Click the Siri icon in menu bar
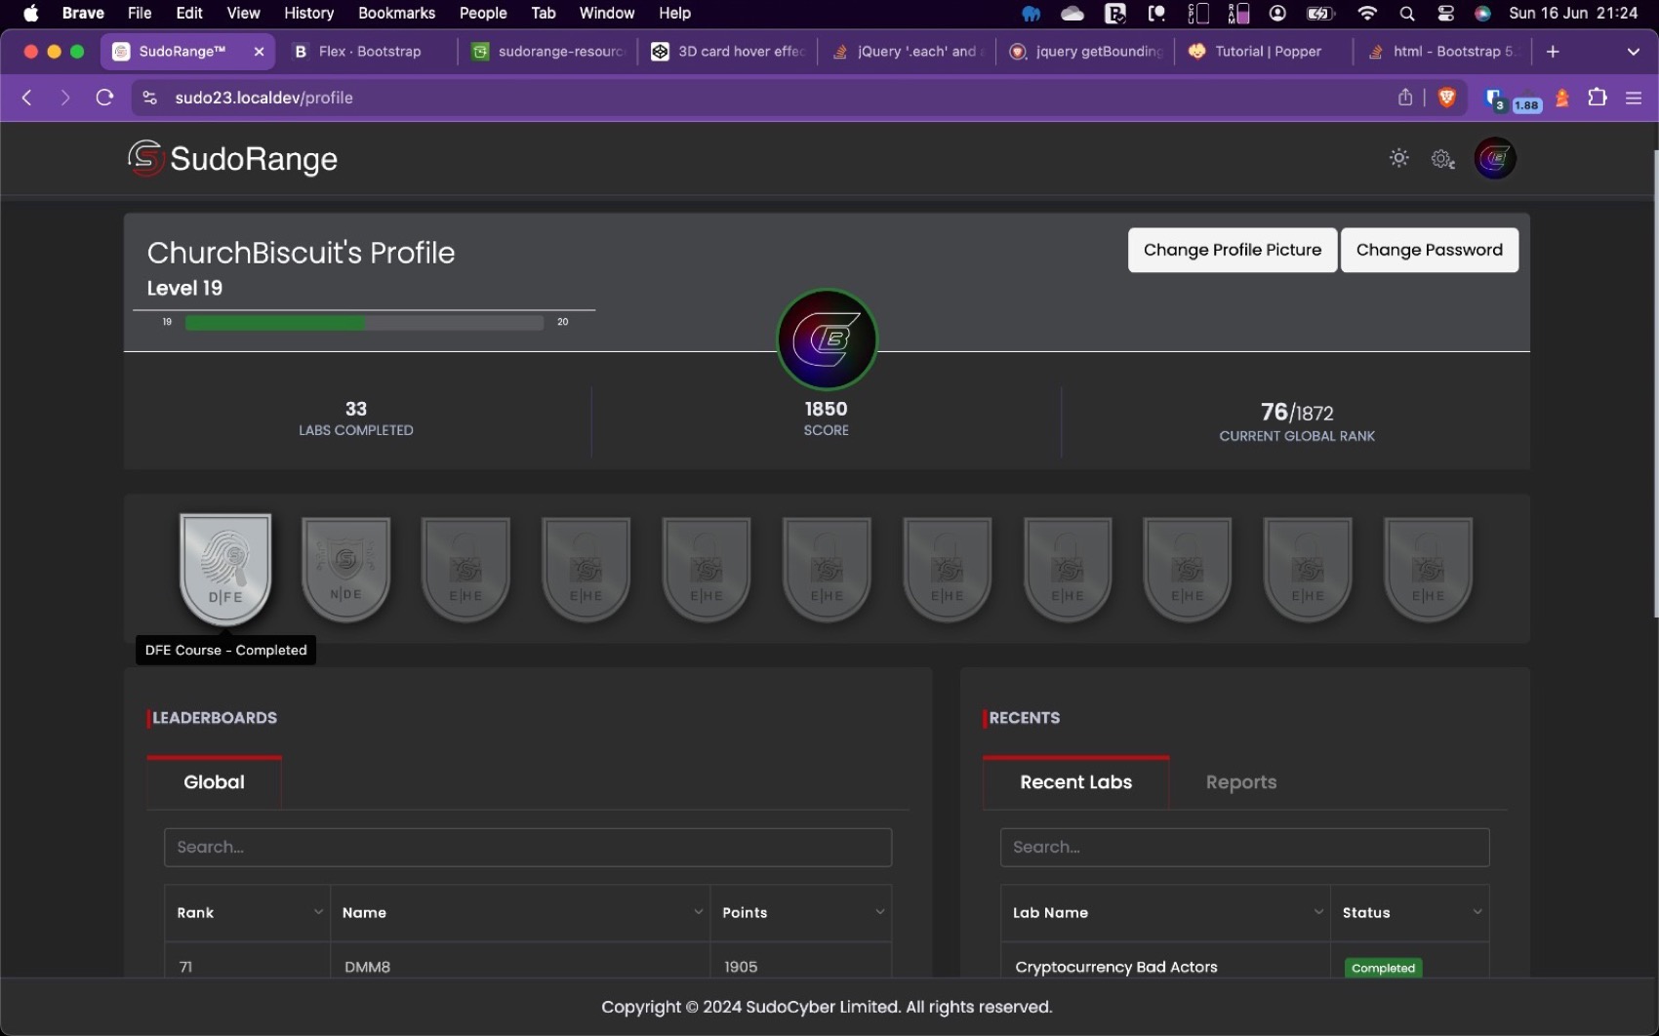This screenshot has width=1659, height=1036. pos(1482,14)
